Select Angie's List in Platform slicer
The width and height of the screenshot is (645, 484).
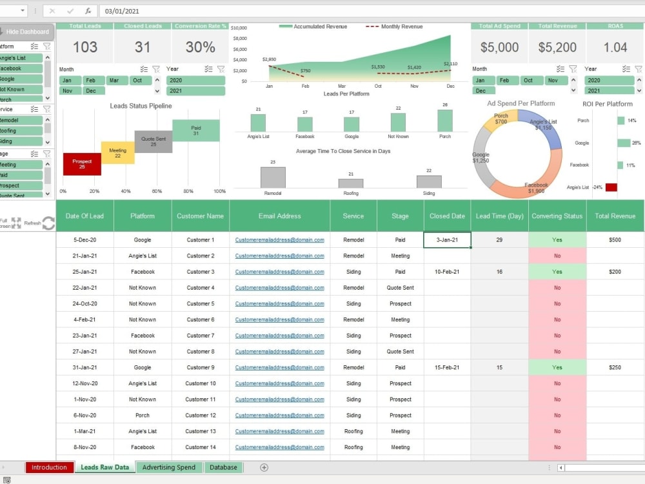[21, 58]
